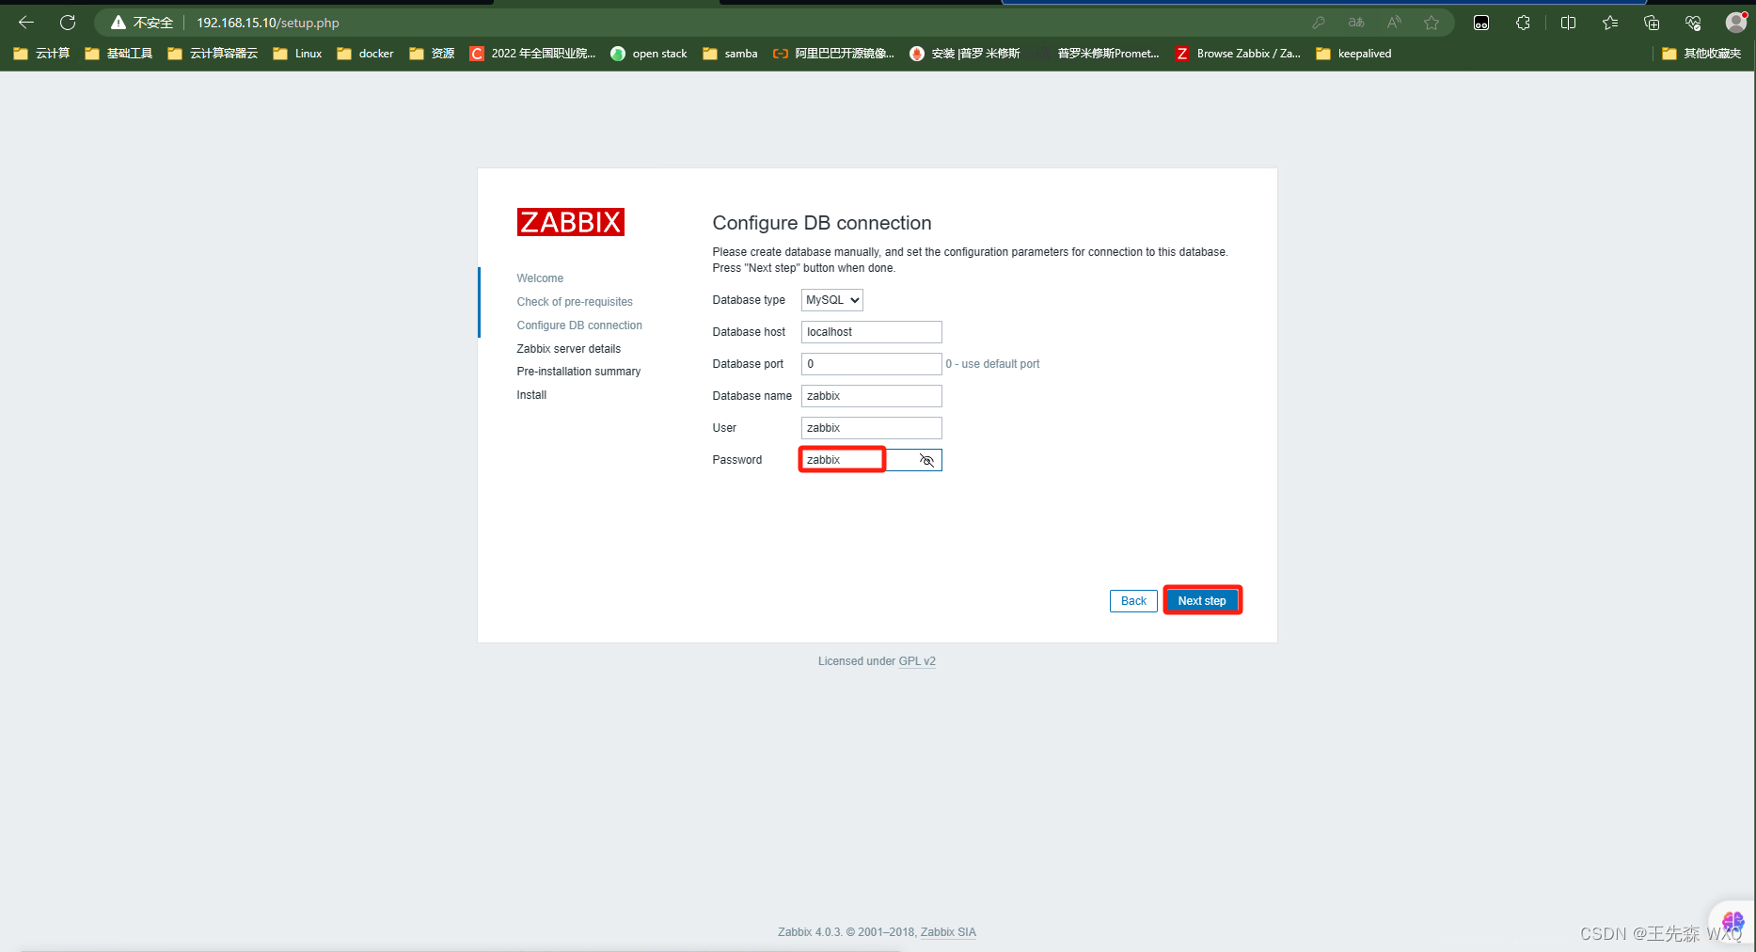The width and height of the screenshot is (1756, 952).
Task: Open the 云计算 bookmark folder
Action: coord(42,54)
